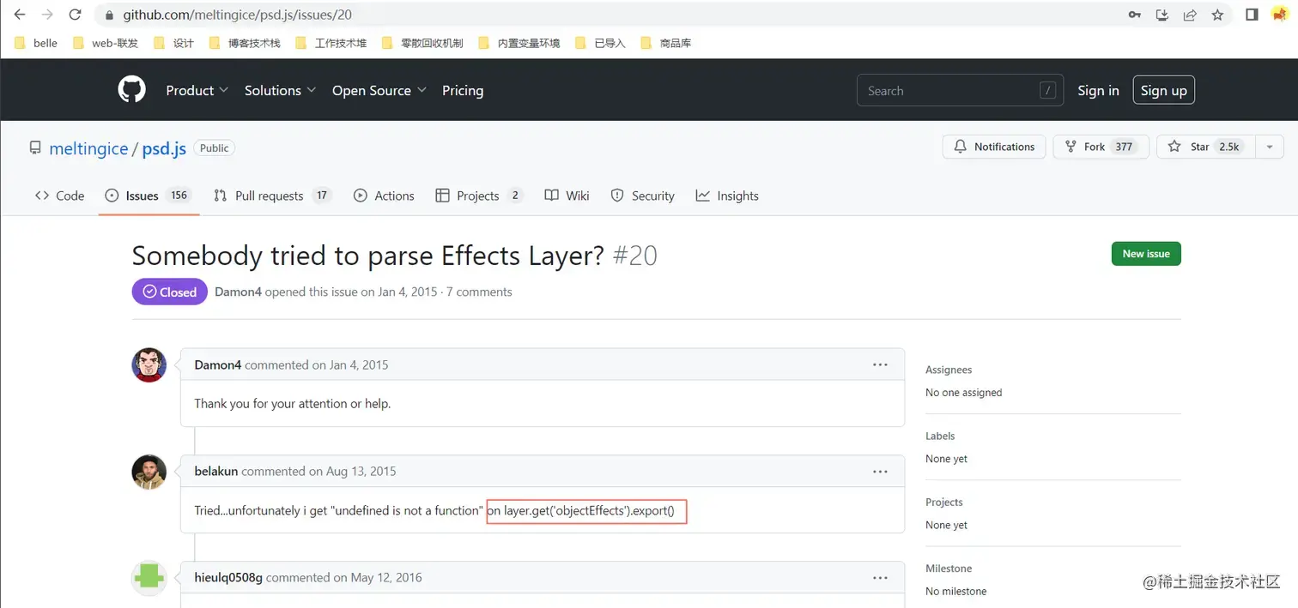Viewport: 1298px width, 608px height.
Task: Click the Notifications button
Action: [994, 147]
